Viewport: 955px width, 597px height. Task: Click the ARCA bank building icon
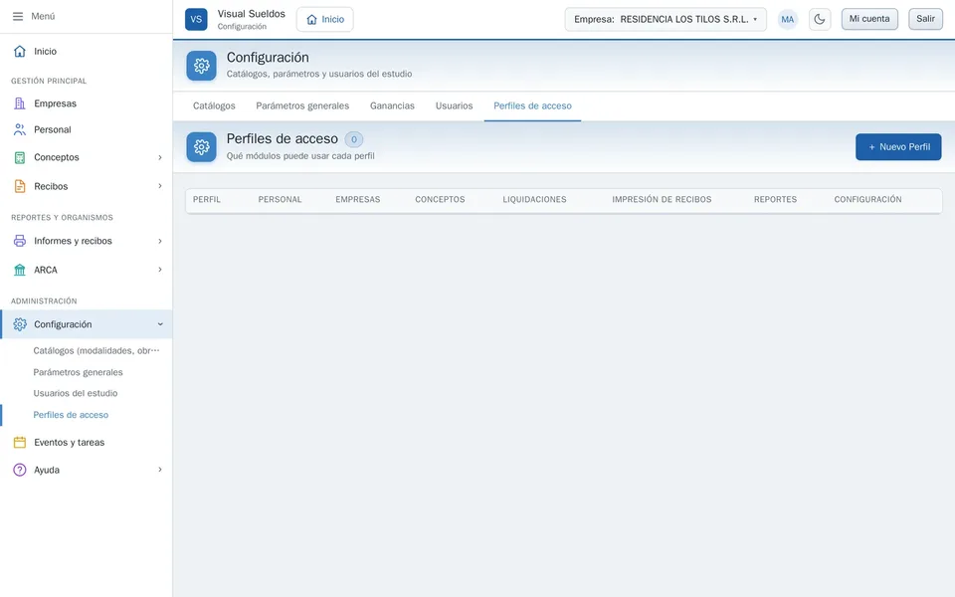click(x=20, y=270)
